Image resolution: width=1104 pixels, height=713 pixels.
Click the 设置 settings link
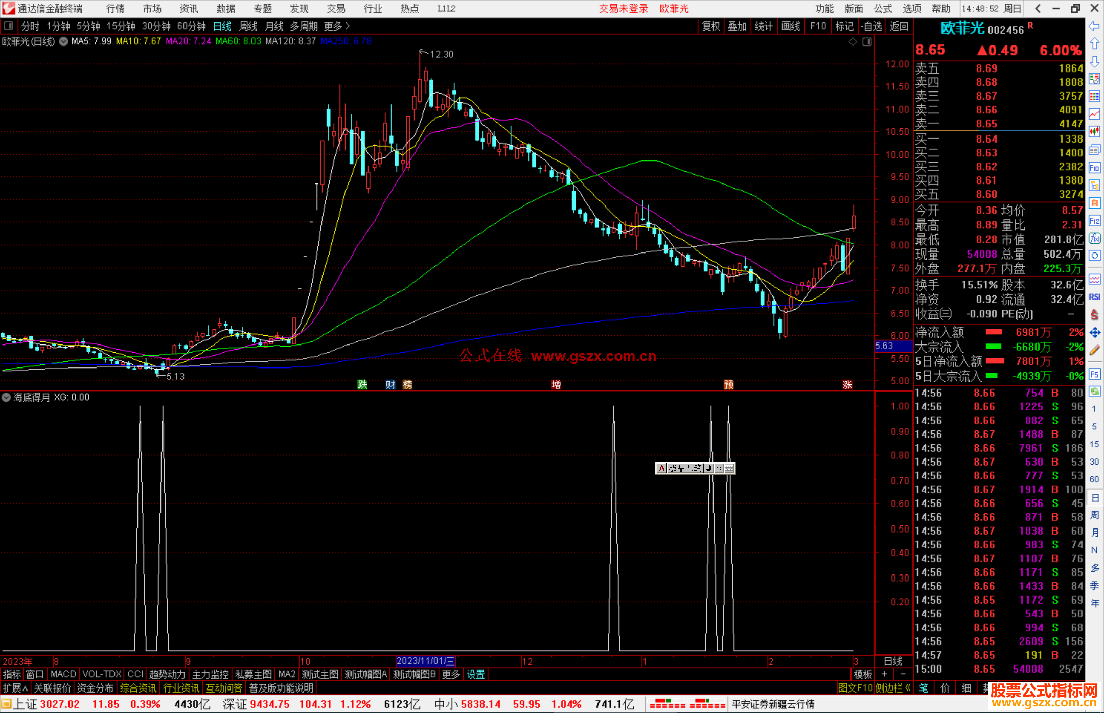coord(475,674)
